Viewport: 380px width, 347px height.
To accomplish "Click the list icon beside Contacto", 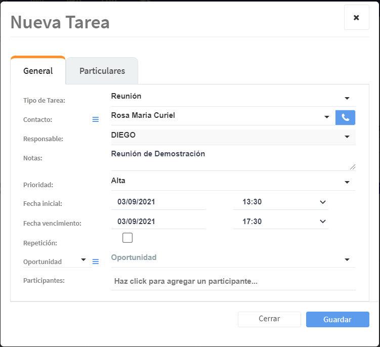I will [x=95, y=119].
